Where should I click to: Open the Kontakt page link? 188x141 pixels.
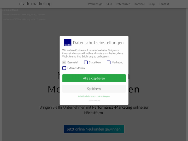coord(164,4)
